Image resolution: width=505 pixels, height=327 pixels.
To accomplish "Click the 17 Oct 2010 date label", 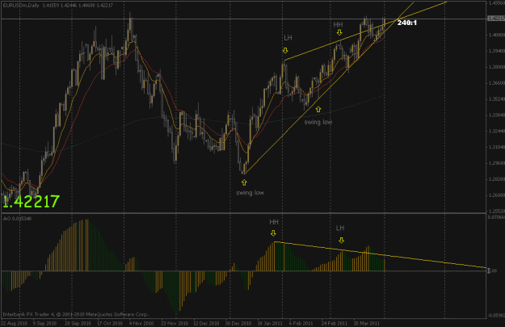I will (x=110, y=323).
